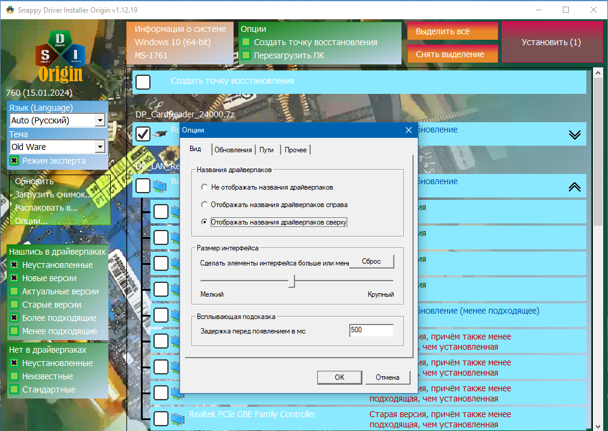Viewport: 608px width, 431px height.
Task: Switch to the Пути tab
Action: 267,150
